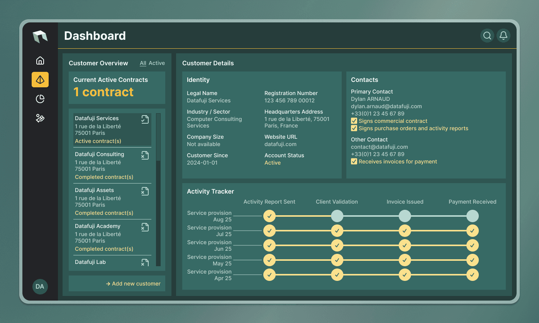
Task: Select Datafuji Academy customer entry
Action: pos(112,237)
